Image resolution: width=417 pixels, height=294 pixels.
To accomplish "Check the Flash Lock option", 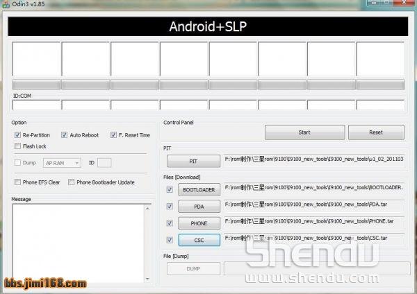I will point(17,146).
